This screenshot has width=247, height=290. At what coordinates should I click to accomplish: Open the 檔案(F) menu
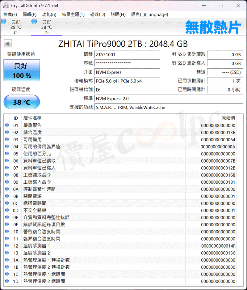(x=10, y=15)
